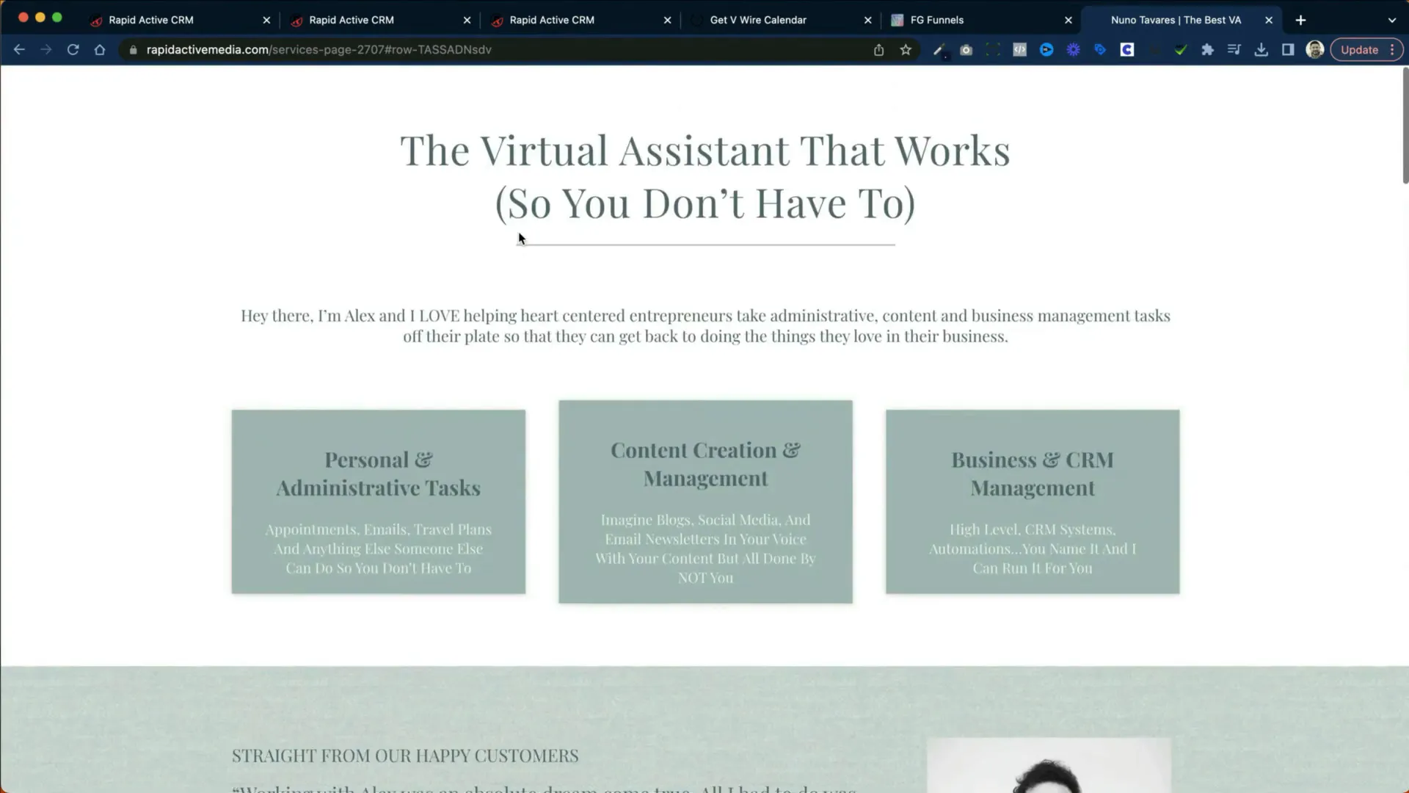The width and height of the screenshot is (1409, 793).
Task: Open the pen/eyedropper extension
Action: click(x=939, y=50)
